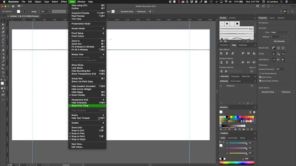Click the Horizontal Align Left icon
The width and height of the screenshot is (296, 166).
221,53
